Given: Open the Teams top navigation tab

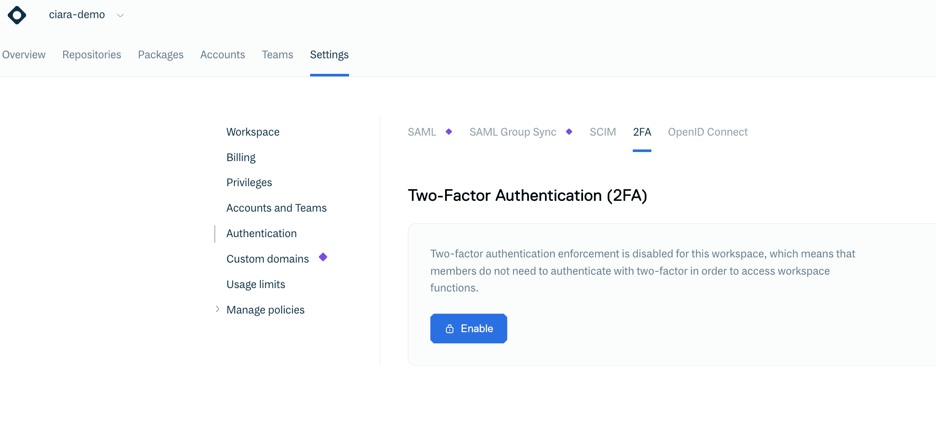Looking at the screenshot, I should click(277, 55).
